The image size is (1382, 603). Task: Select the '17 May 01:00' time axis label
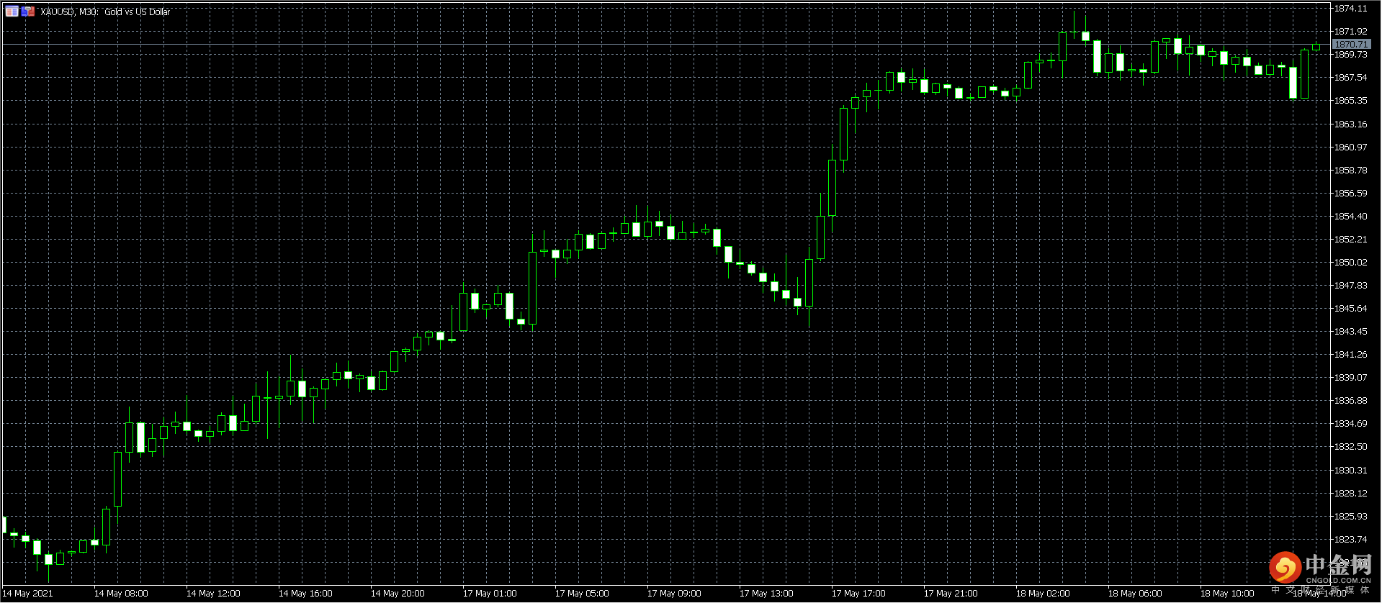[490, 594]
